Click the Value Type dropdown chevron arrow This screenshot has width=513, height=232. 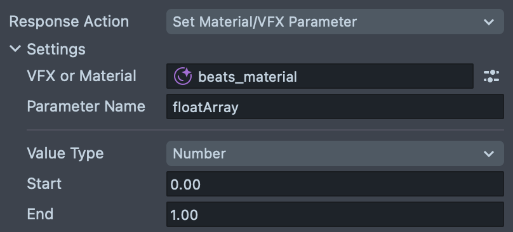coord(489,153)
